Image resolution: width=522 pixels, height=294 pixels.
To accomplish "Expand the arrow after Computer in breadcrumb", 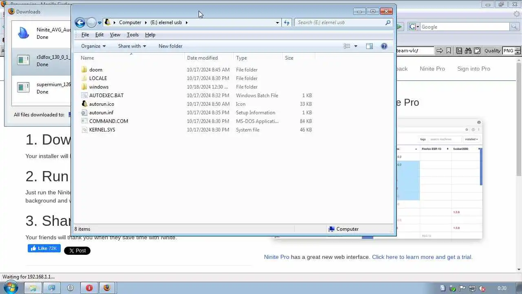I will 146,22.
